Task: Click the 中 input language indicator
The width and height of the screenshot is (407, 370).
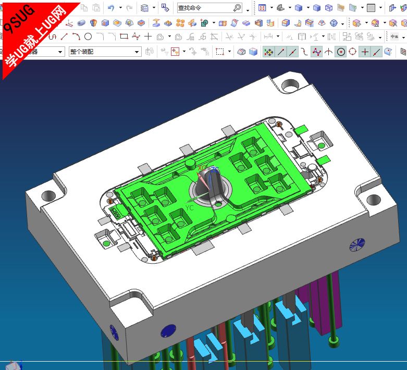Action: 394,36
